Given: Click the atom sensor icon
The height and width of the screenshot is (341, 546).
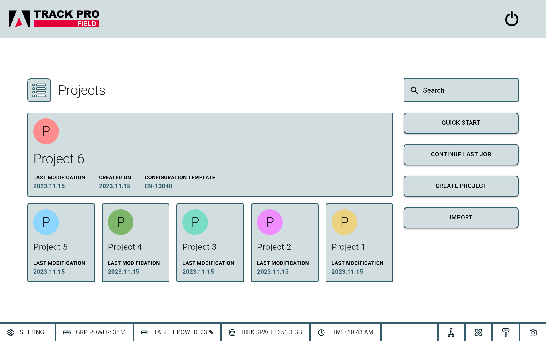Looking at the screenshot, I should tap(478, 332).
